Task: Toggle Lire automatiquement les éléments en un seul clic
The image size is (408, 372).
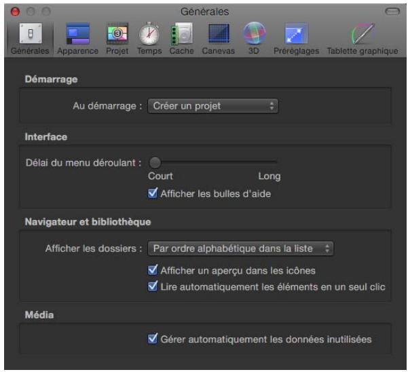Action: click(153, 286)
